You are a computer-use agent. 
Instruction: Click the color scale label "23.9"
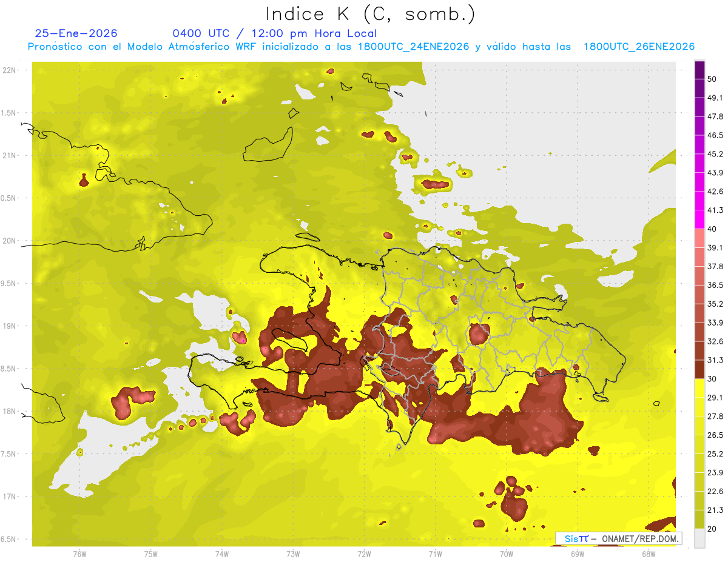click(715, 473)
